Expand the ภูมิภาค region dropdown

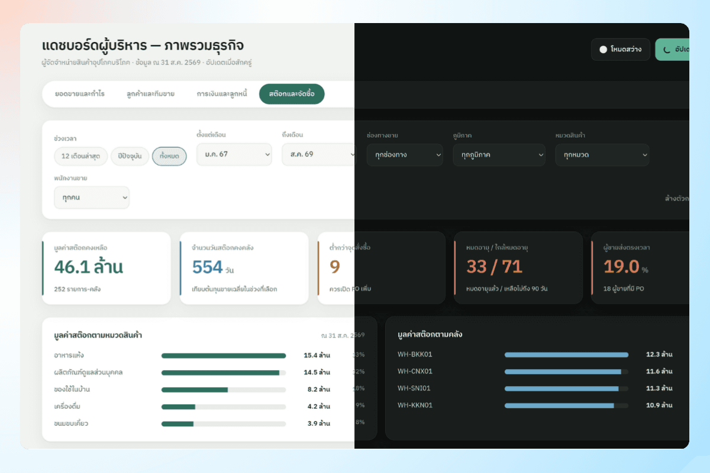pyautogui.click(x=499, y=155)
